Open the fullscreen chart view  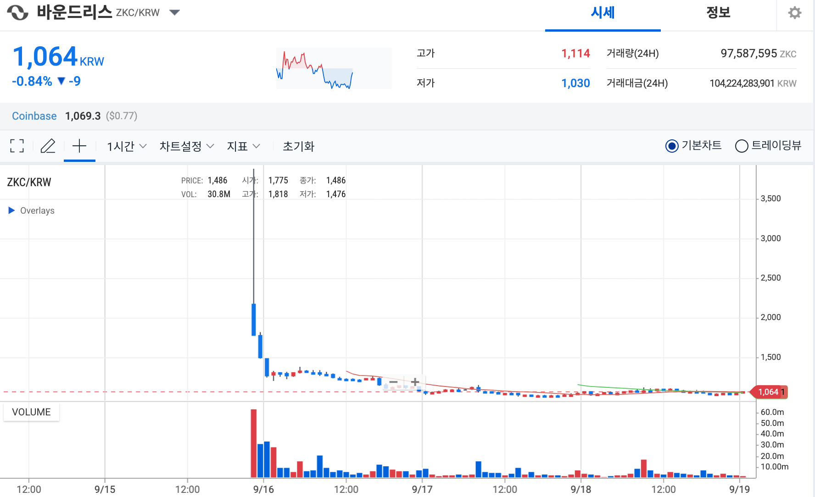[x=17, y=146]
